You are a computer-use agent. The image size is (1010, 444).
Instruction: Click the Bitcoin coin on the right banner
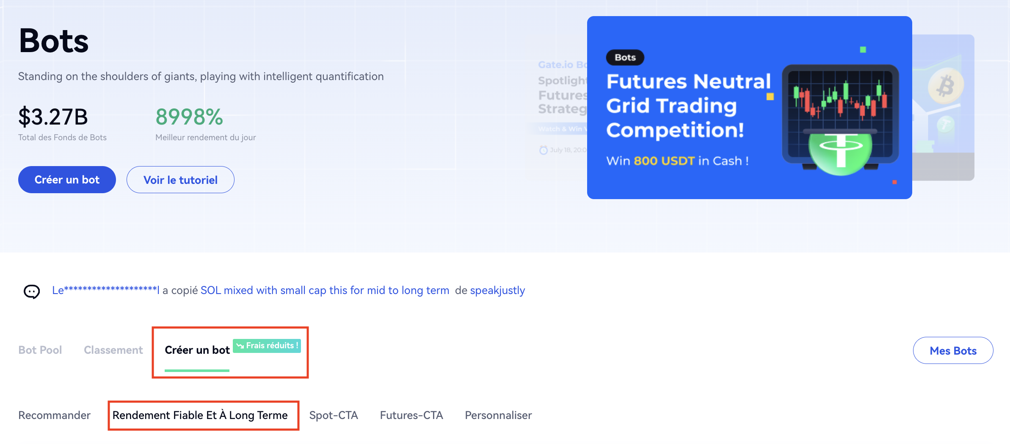[946, 86]
